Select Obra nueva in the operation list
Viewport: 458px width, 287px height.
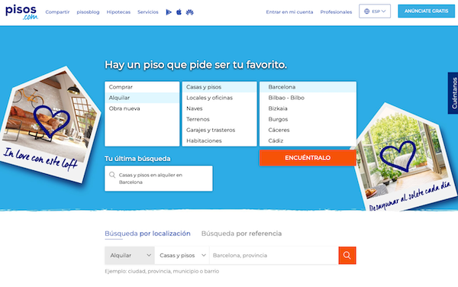(142, 108)
